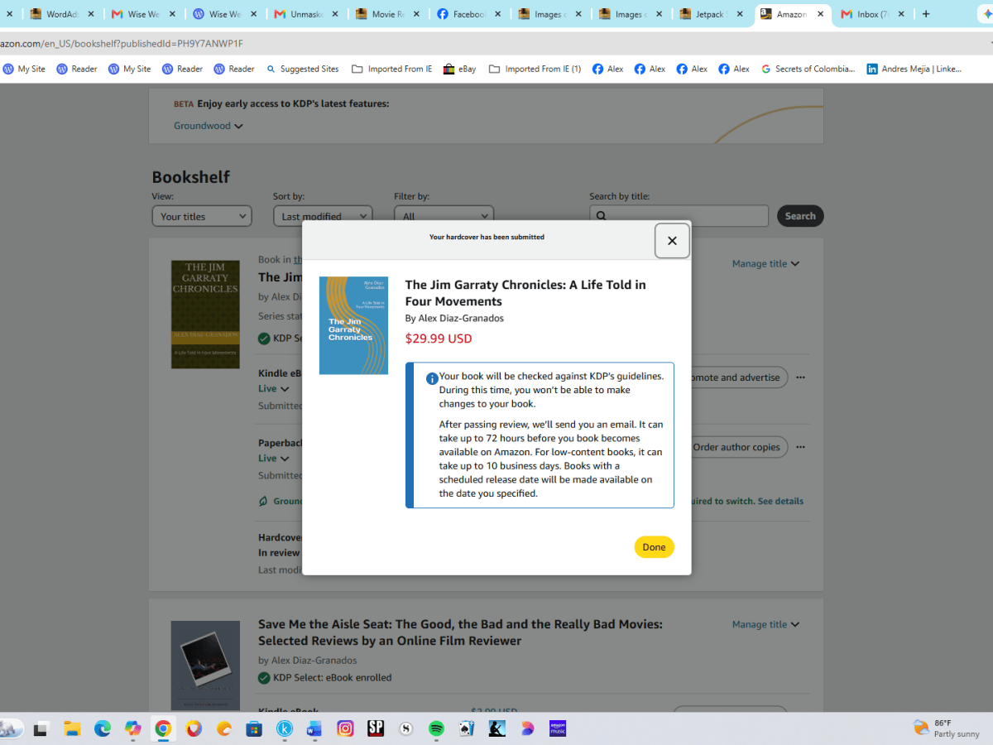Open the Sort by 'Last modified' dropdown
This screenshot has height=745, width=993.
point(323,216)
